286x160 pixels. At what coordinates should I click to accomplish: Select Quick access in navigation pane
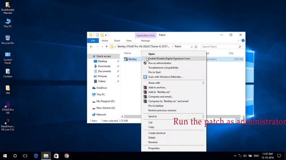click(x=103, y=56)
